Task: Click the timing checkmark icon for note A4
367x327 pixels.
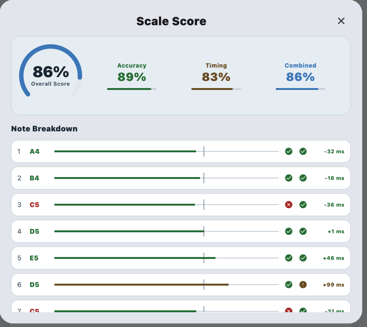Action: point(303,151)
